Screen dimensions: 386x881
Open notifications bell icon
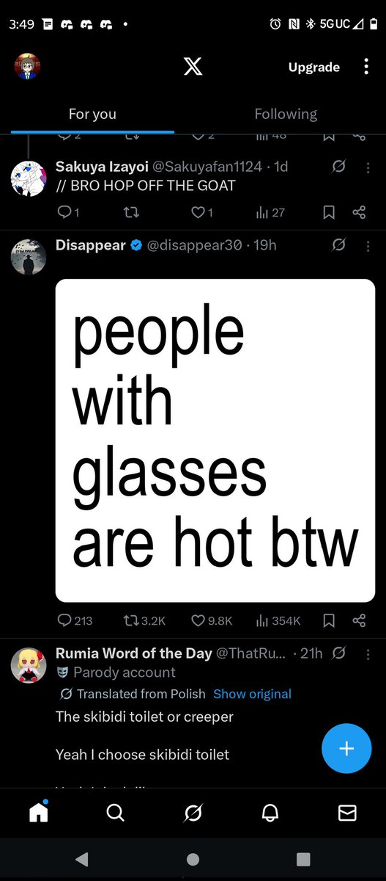[x=270, y=813]
